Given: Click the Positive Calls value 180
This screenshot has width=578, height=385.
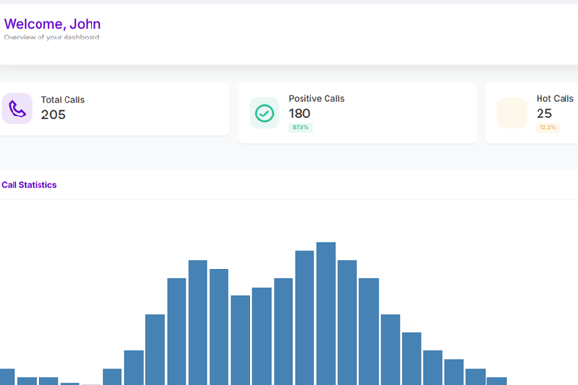Looking at the screenshot, I should (300, 114).
